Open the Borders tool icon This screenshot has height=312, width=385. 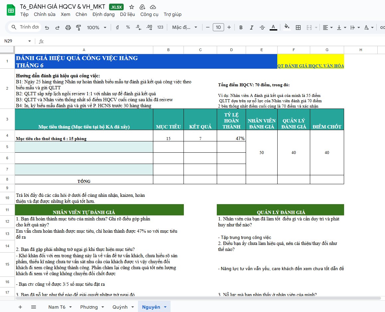click(298, 28)
